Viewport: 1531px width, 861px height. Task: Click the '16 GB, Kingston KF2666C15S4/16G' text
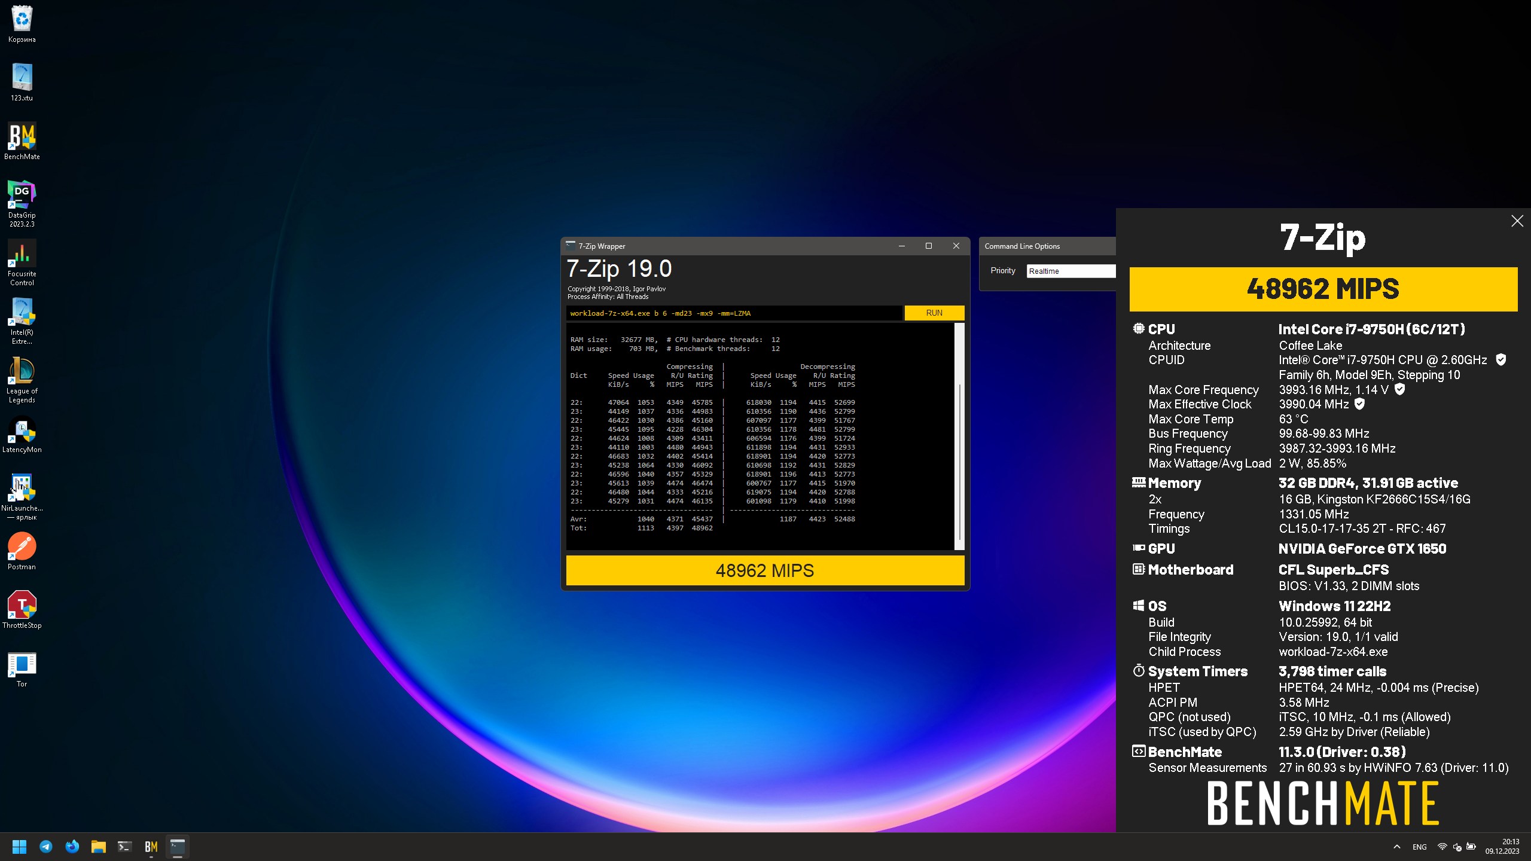(x=1374, y=499)
